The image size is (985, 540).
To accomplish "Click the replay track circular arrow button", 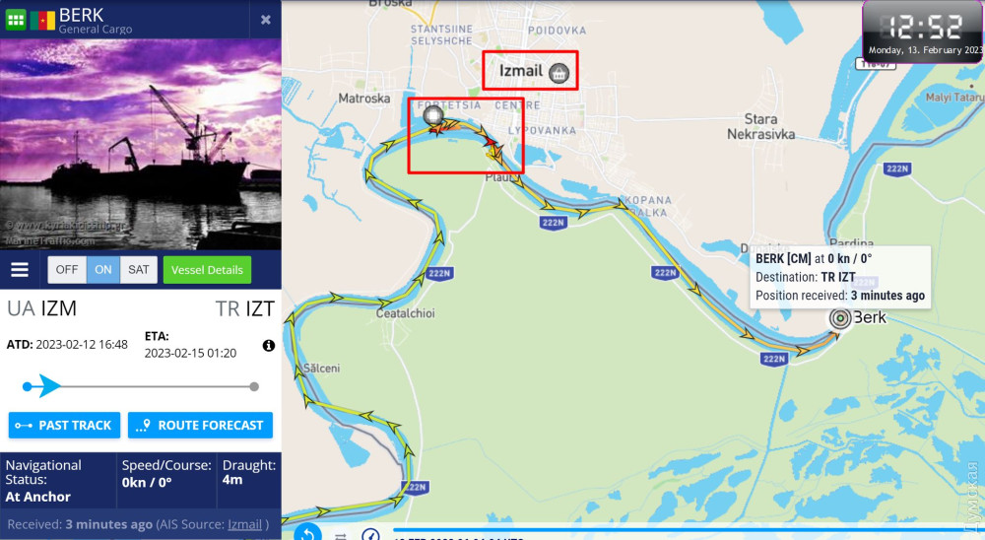I will click(307, 534).
